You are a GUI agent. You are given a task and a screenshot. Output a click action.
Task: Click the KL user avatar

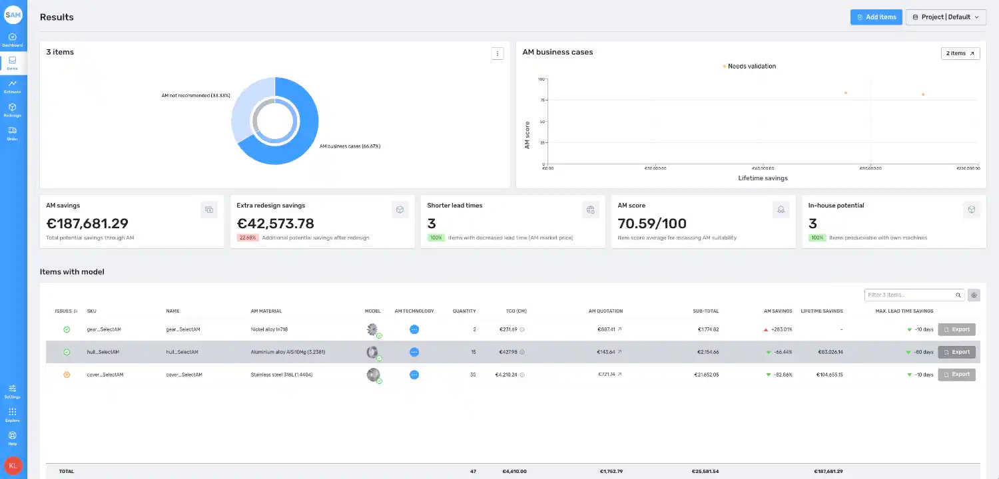[13, 466]
